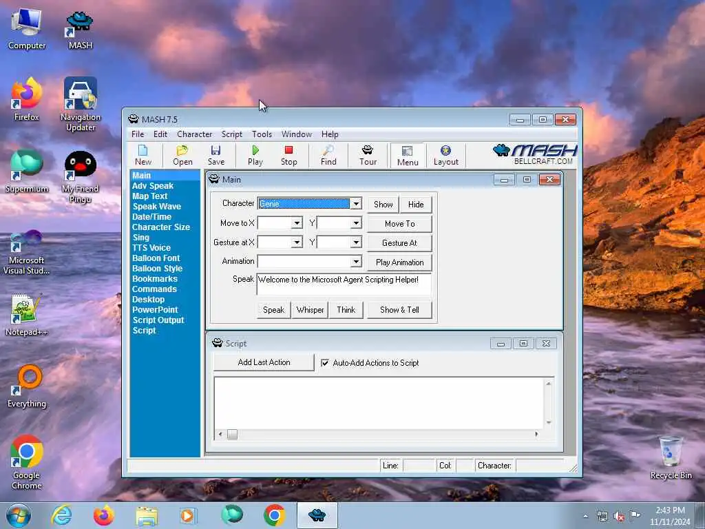Halt playback with the Stop icon
705x529 pixels.
[288, 155]
